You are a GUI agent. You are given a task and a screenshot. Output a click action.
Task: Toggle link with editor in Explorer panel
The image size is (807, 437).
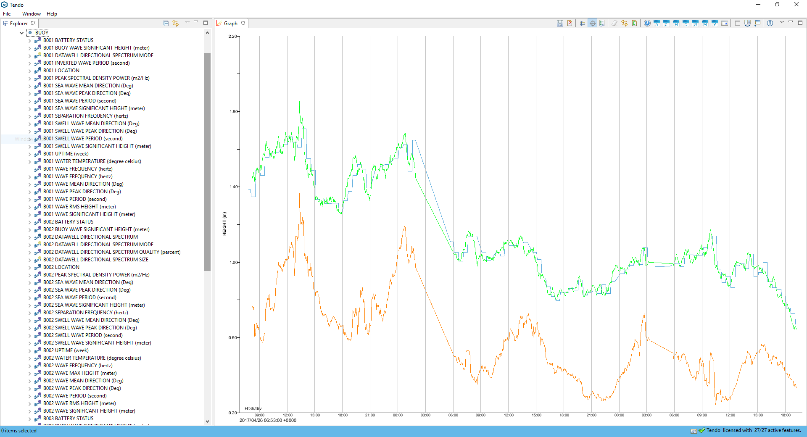coord(175,24)
